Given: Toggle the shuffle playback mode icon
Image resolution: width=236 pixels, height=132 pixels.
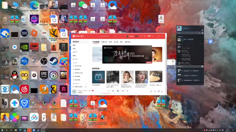Looking at the screenshot, I should [x=109, y=91].
